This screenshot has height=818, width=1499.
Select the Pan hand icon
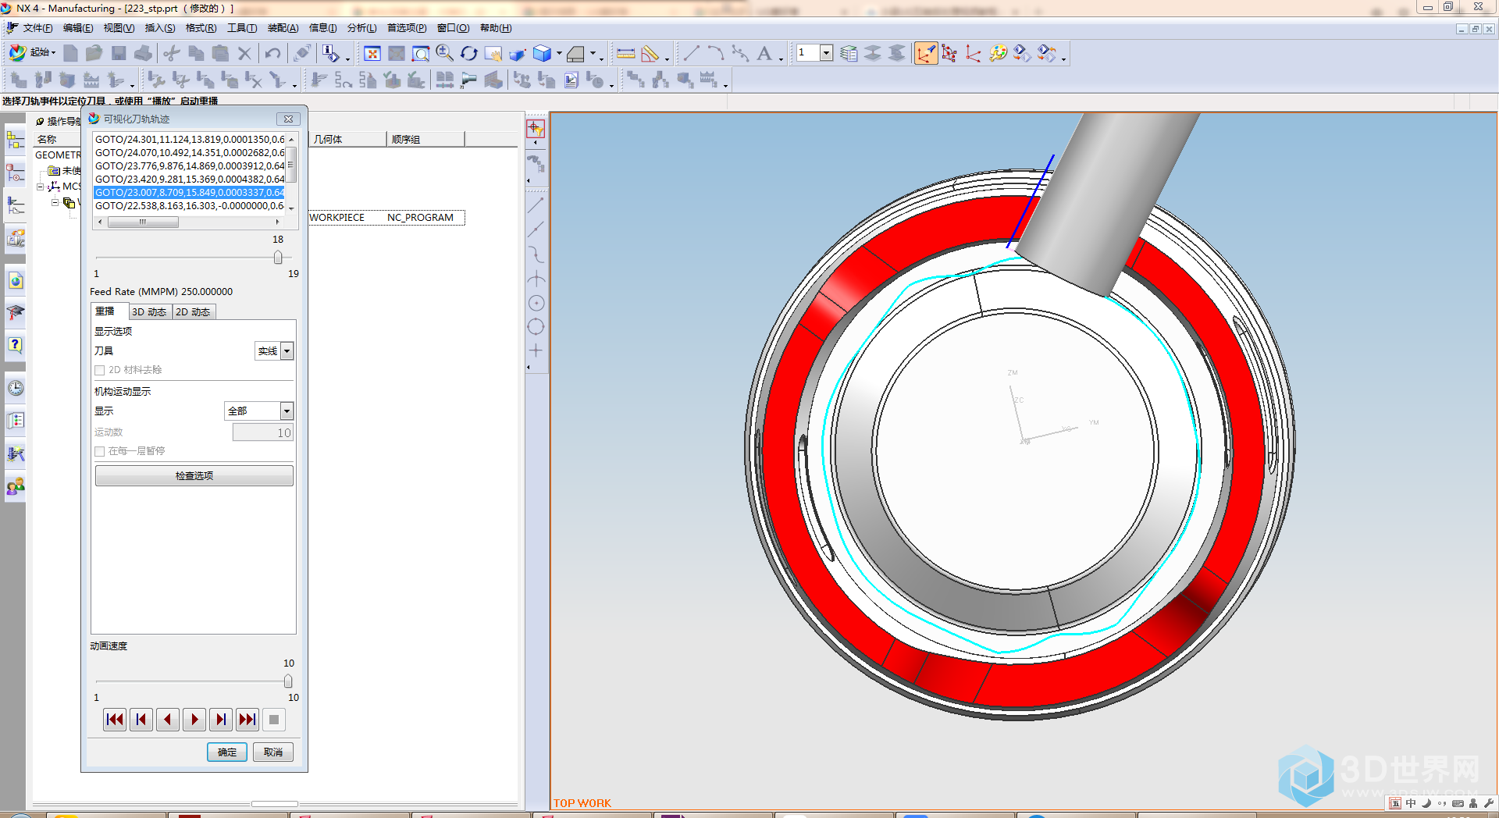[x=493, y=53]
